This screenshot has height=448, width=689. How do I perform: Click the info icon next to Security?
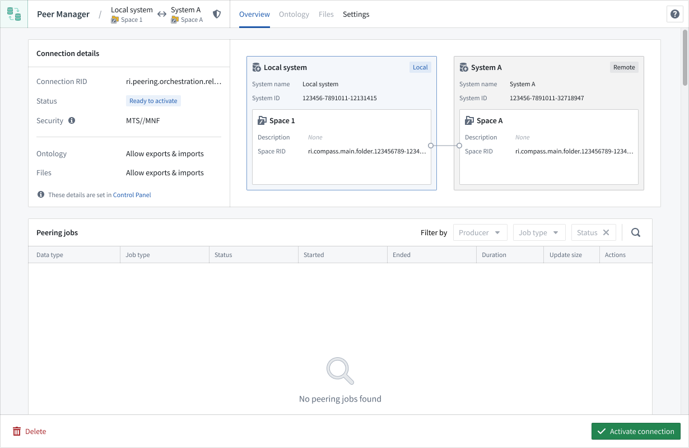point(72,120)
